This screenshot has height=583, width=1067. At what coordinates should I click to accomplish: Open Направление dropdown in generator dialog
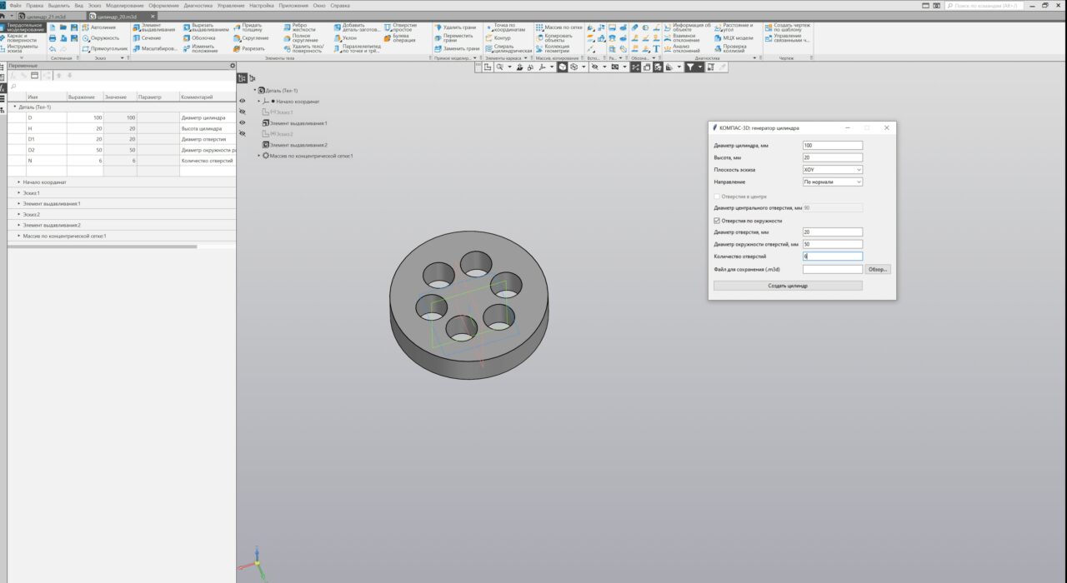tap(833, 182)
